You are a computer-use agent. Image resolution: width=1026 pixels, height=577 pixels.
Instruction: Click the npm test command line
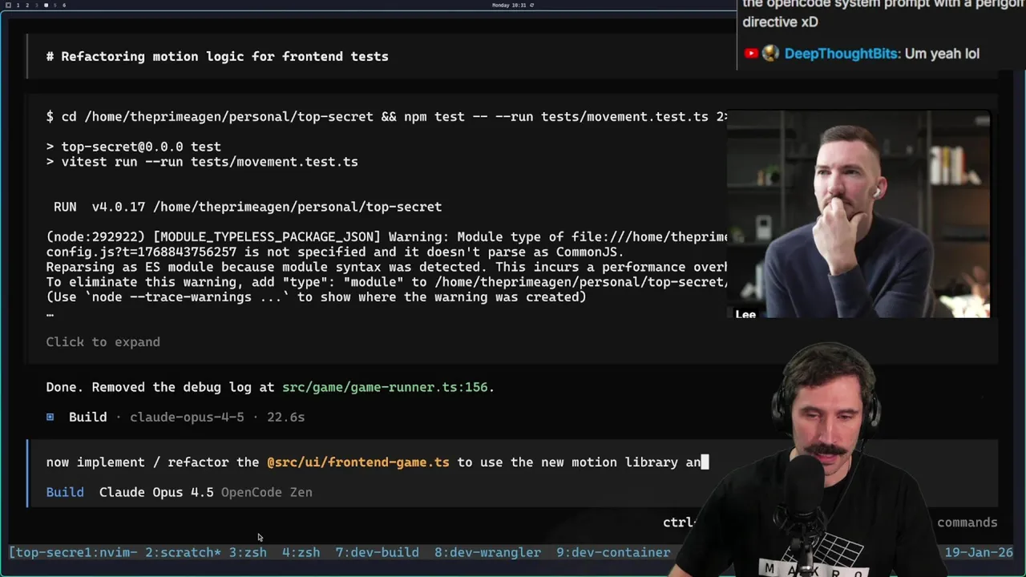pyautogui.click(x=386, y=117)
